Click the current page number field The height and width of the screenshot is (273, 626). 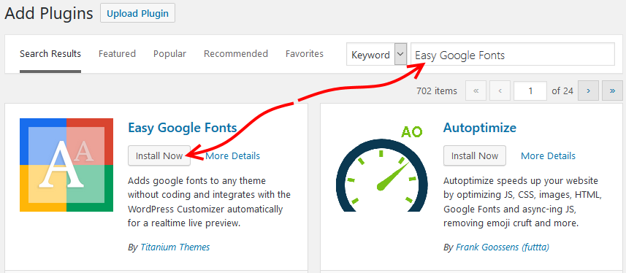[x=530, y=91]
